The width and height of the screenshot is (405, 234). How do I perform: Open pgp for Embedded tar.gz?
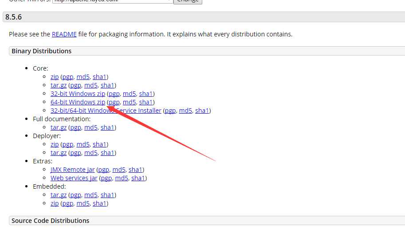click(x=76, y=195)
